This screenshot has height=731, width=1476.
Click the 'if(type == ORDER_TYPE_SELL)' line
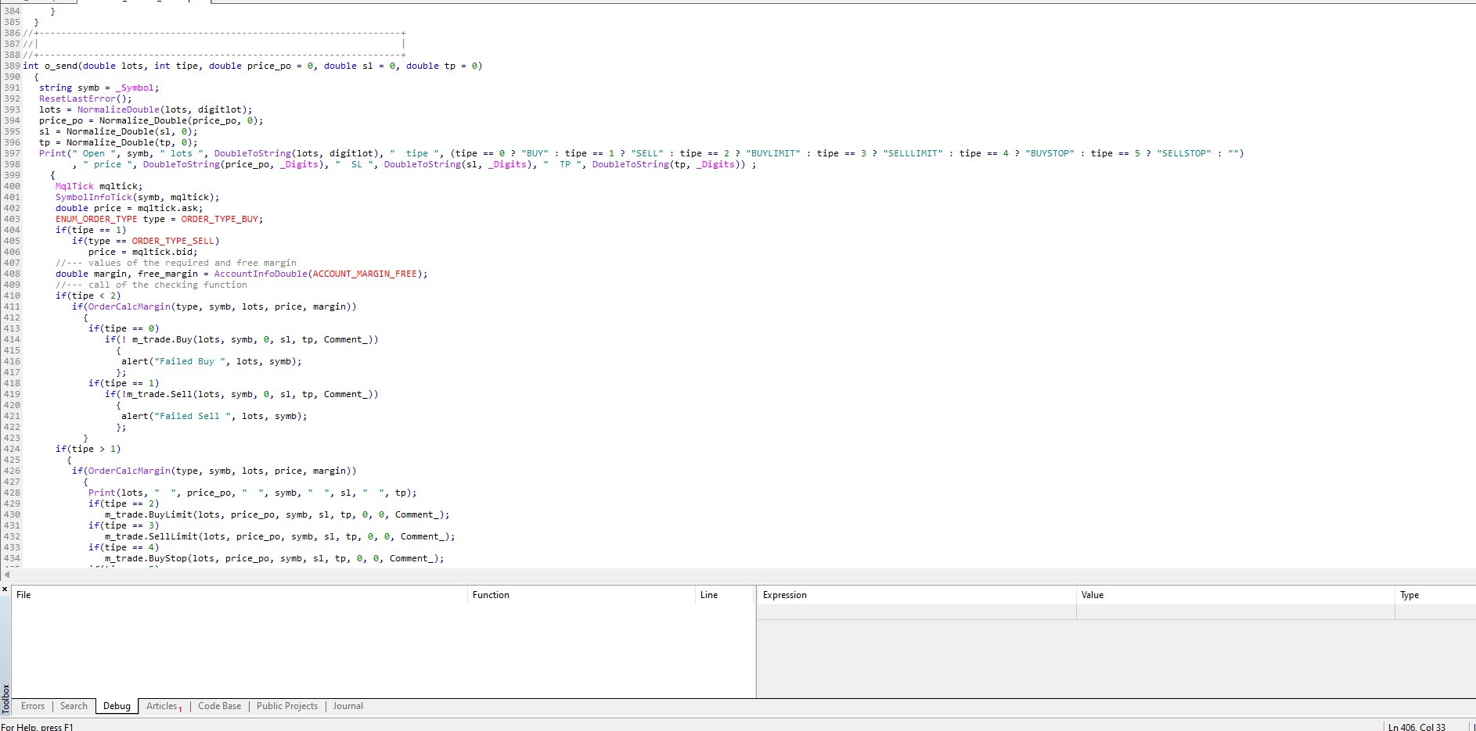pos(146,241)
